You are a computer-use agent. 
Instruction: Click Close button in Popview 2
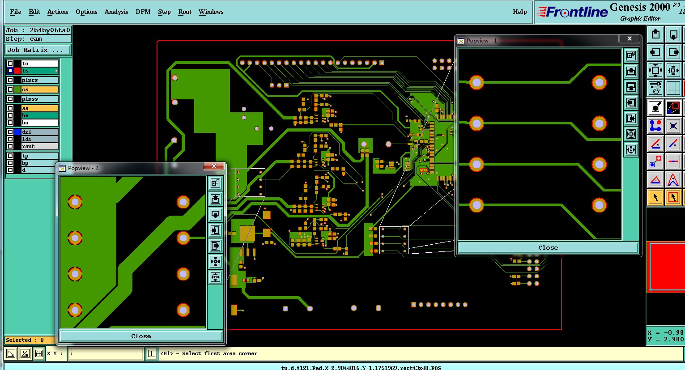tap(141, 336)
